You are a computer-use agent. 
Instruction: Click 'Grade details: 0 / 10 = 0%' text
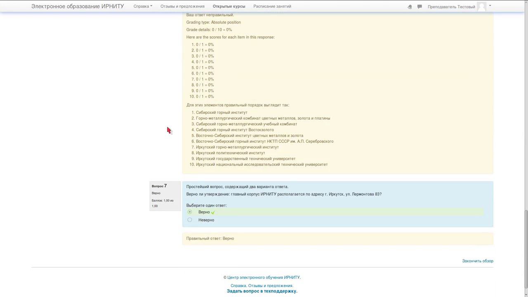click(209, 30)
